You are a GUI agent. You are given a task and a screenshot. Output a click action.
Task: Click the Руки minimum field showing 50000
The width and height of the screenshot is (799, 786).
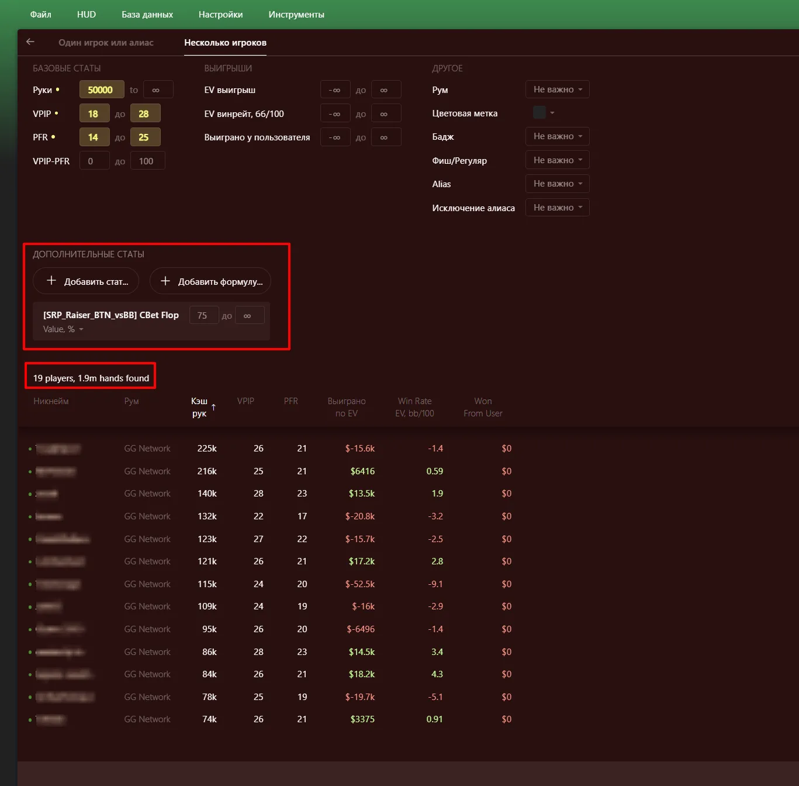point(101,89)
